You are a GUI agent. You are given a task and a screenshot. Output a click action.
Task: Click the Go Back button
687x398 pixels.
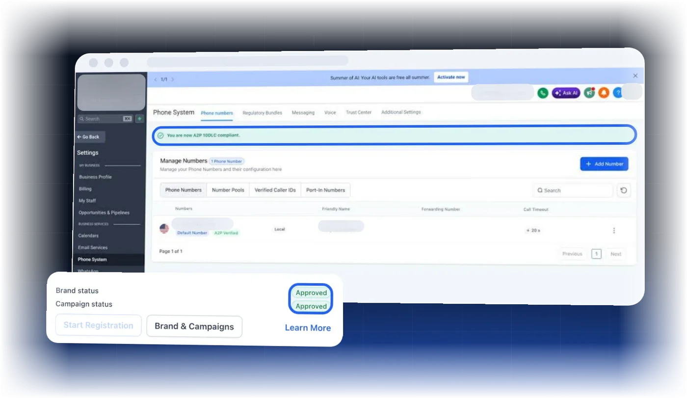(x=89, y=137)
